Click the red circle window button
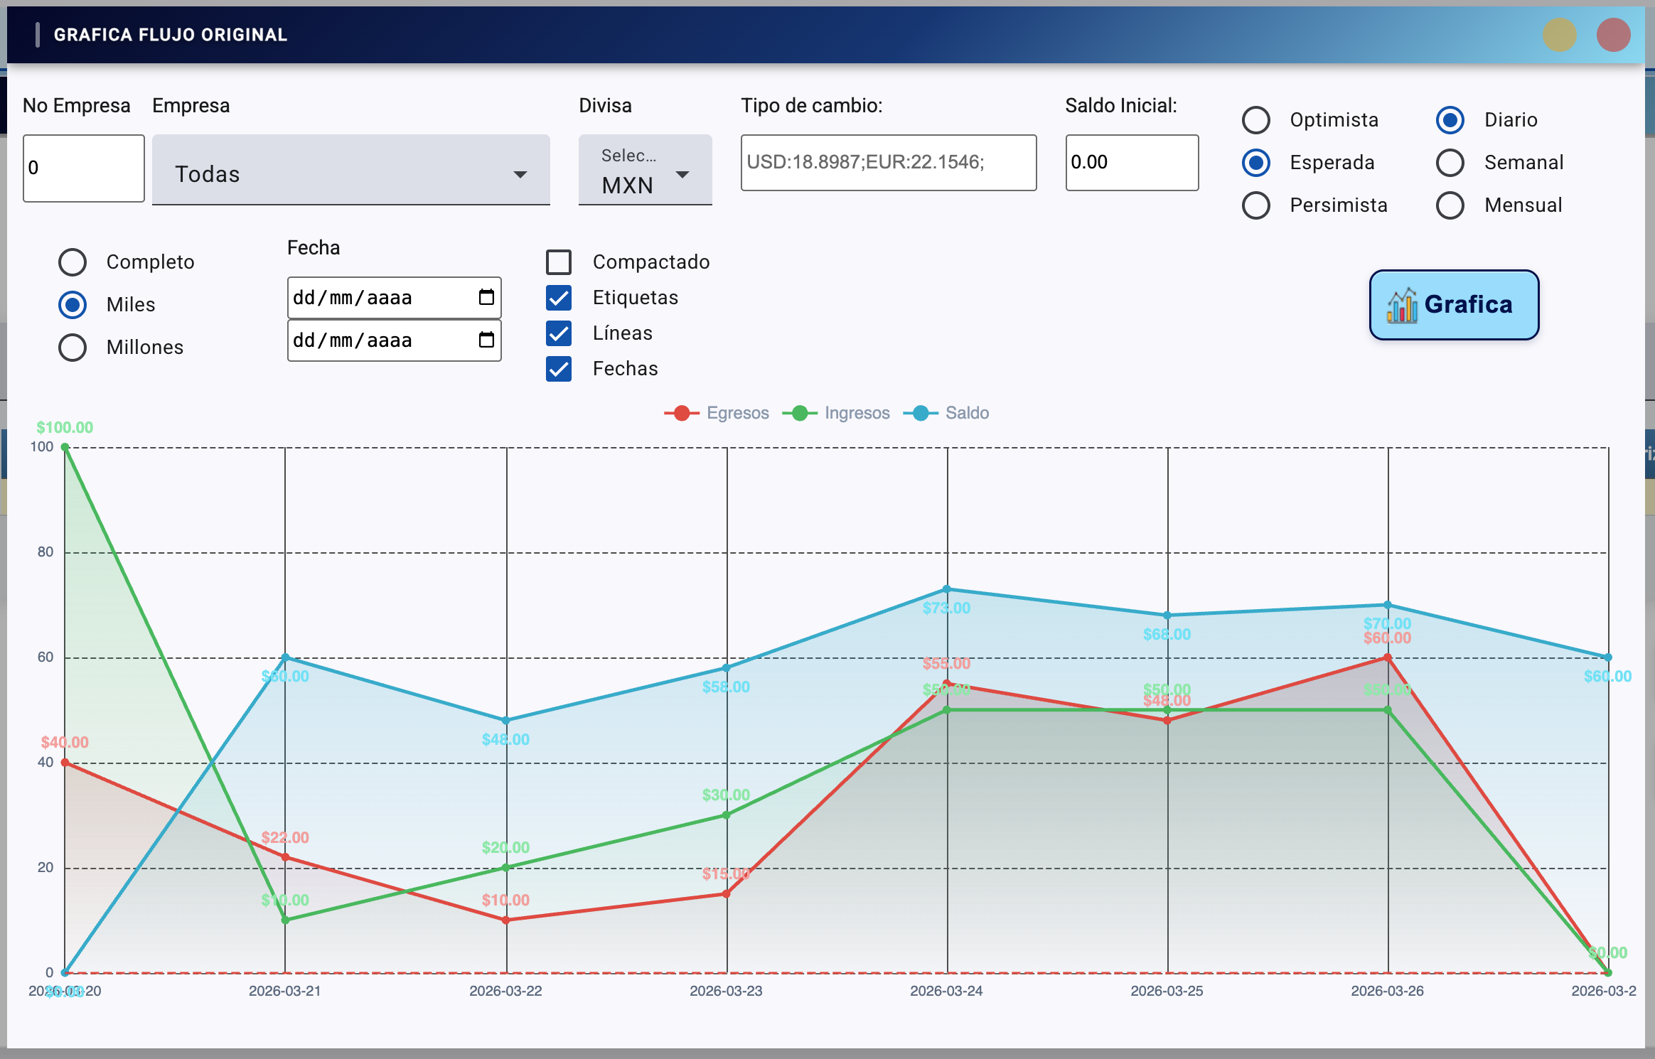The height and width of the screenshot is (1059, 1655). (x=1613, y=35)
